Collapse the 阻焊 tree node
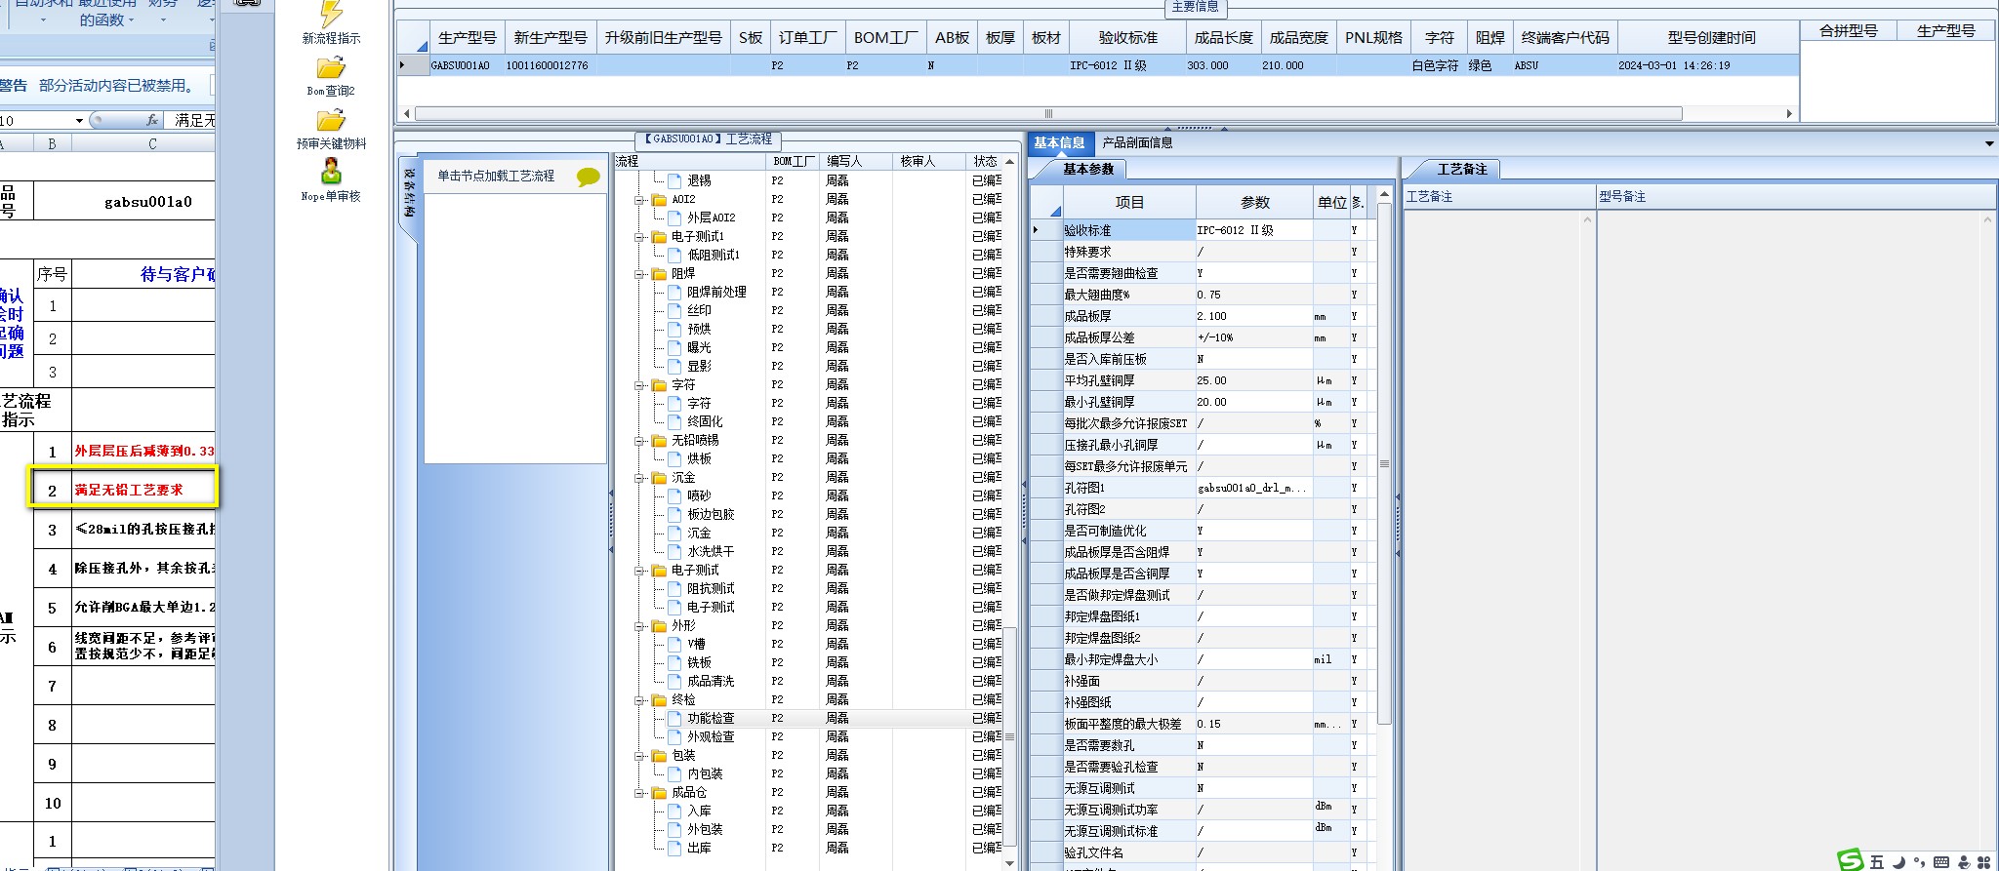The width and height of the screenshot is (1999, 871). [x=639, y=273]
